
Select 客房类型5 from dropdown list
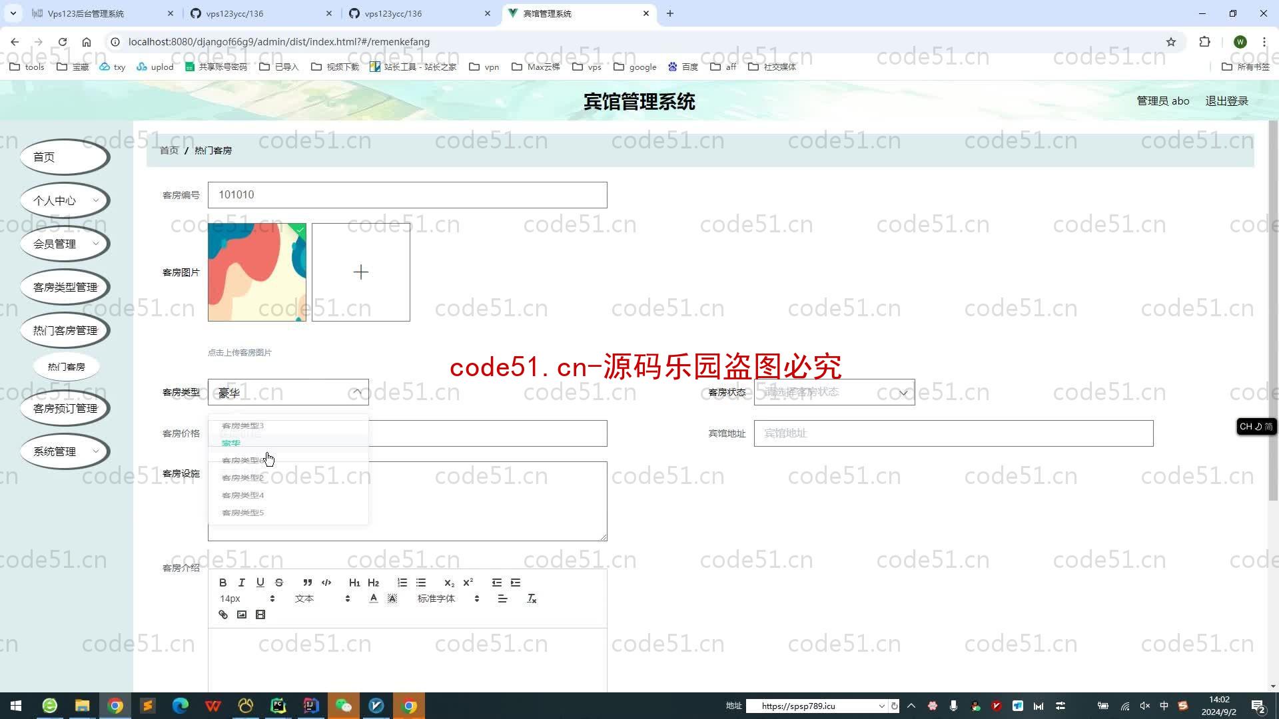pos(242,513)
